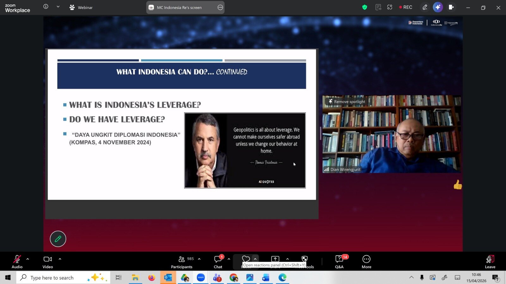Click Remove spotlight on speaker video
Image resolution: width=506 pixels, height=284 pixels.
pos(347,102)
